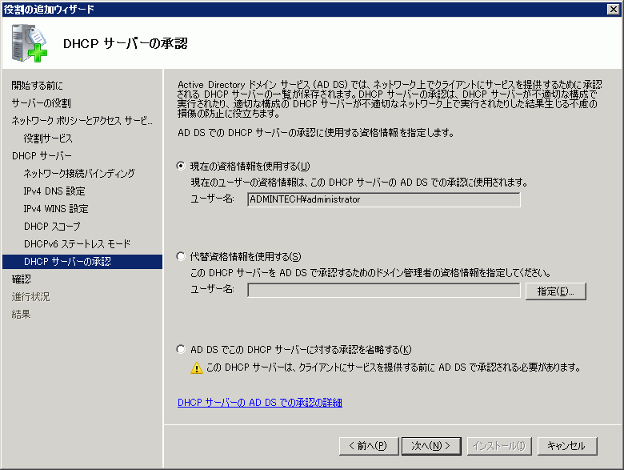The image size is (624, 470).
Task: Open DHCP サーバー step in sidebar
Action: pyautogui.click(x=42, y=156)
